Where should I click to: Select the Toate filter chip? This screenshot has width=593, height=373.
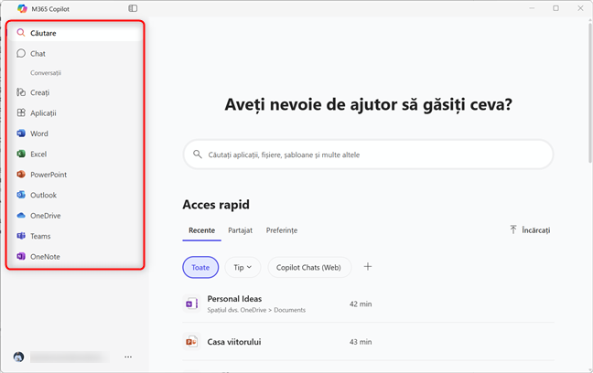coord(200,267)
